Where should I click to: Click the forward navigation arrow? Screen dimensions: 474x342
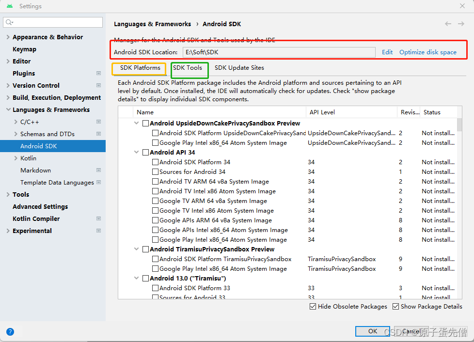(460, 23)
